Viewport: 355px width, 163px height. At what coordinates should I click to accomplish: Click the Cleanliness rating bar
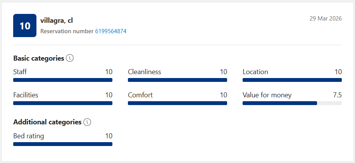(177, 80)
